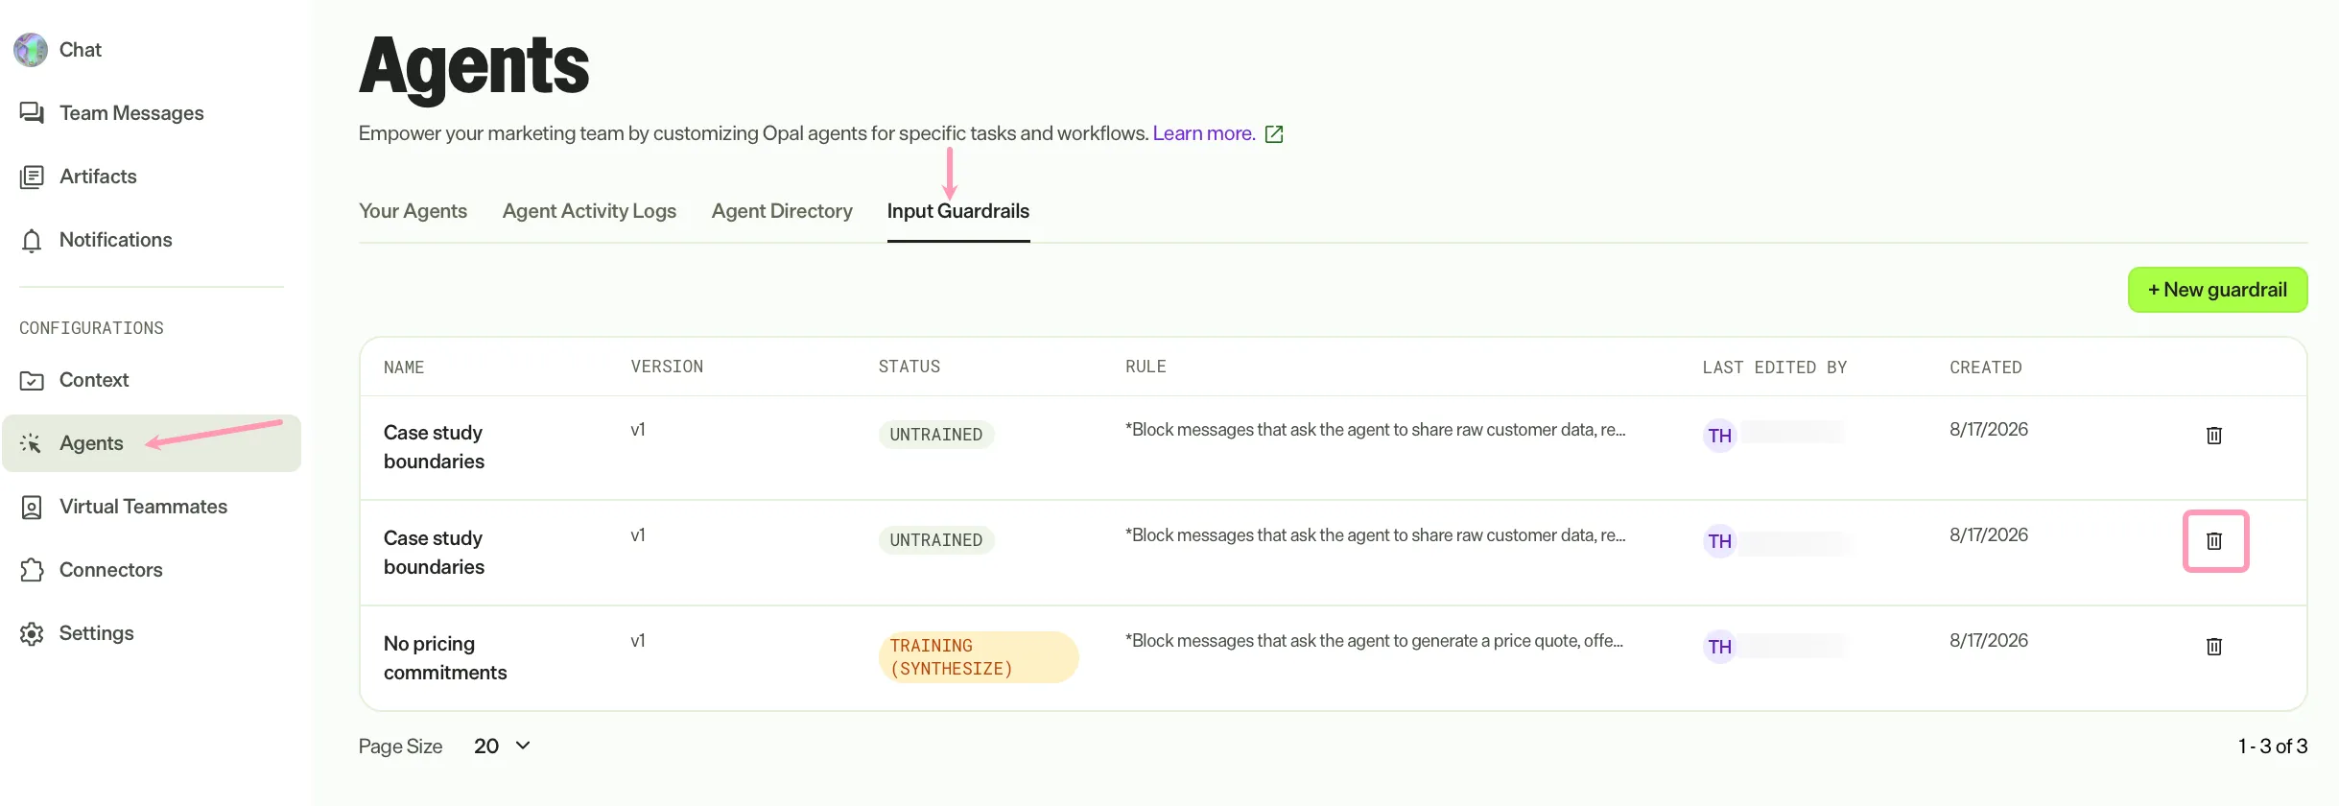This screenshot has width=2339, height=806.
Task: Click 8/17/2026 in No pricing commitments row
Action: [x=1989, y=641]
